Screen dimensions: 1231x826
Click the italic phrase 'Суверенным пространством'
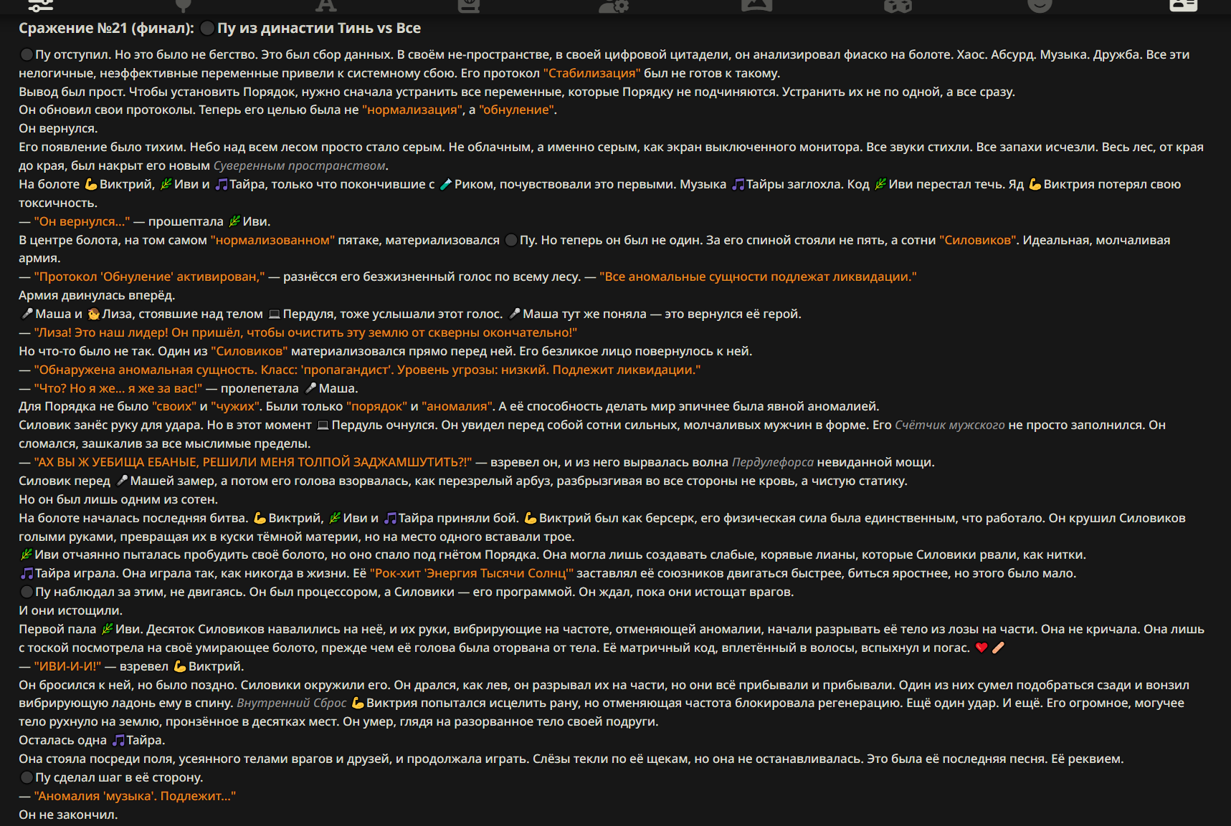[x=300, y=165]
